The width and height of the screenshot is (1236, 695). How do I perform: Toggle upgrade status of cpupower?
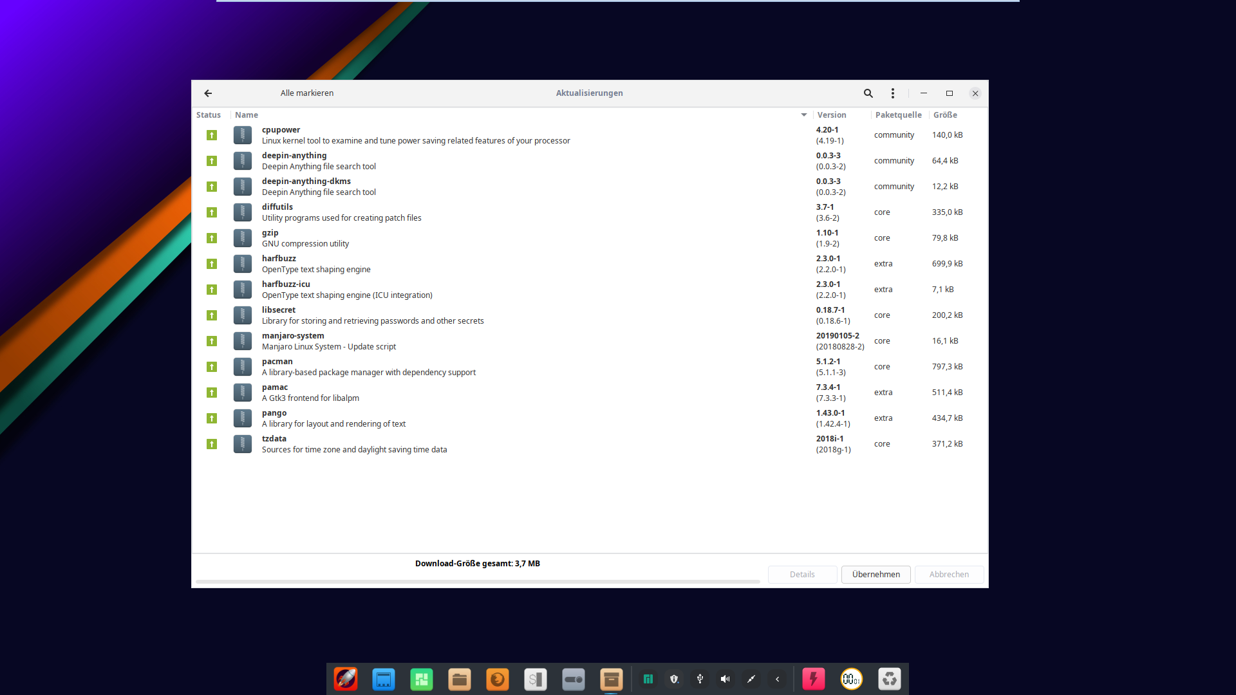click(x=212, y=135)
